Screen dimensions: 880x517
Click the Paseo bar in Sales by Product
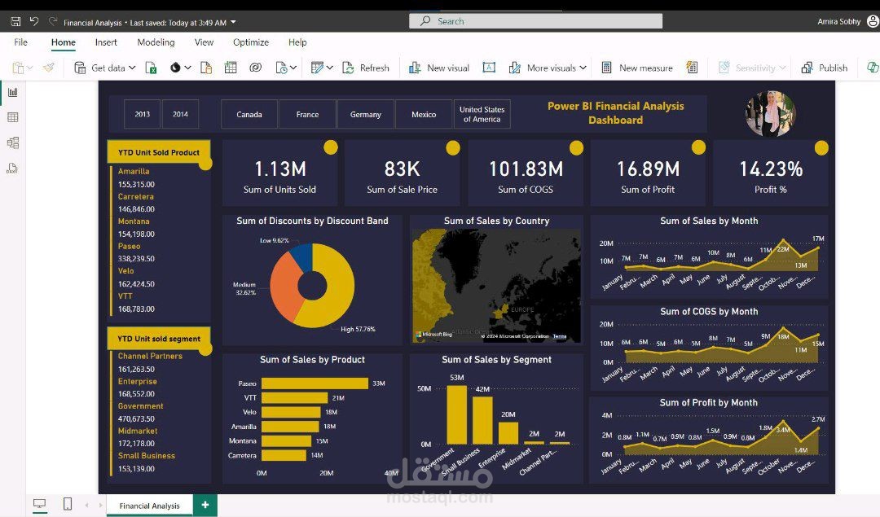tap(315, 383)
